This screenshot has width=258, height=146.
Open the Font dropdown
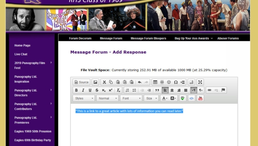(x=131, y=98)
